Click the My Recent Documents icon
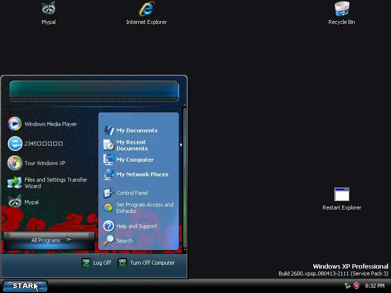 coord(109,145)
